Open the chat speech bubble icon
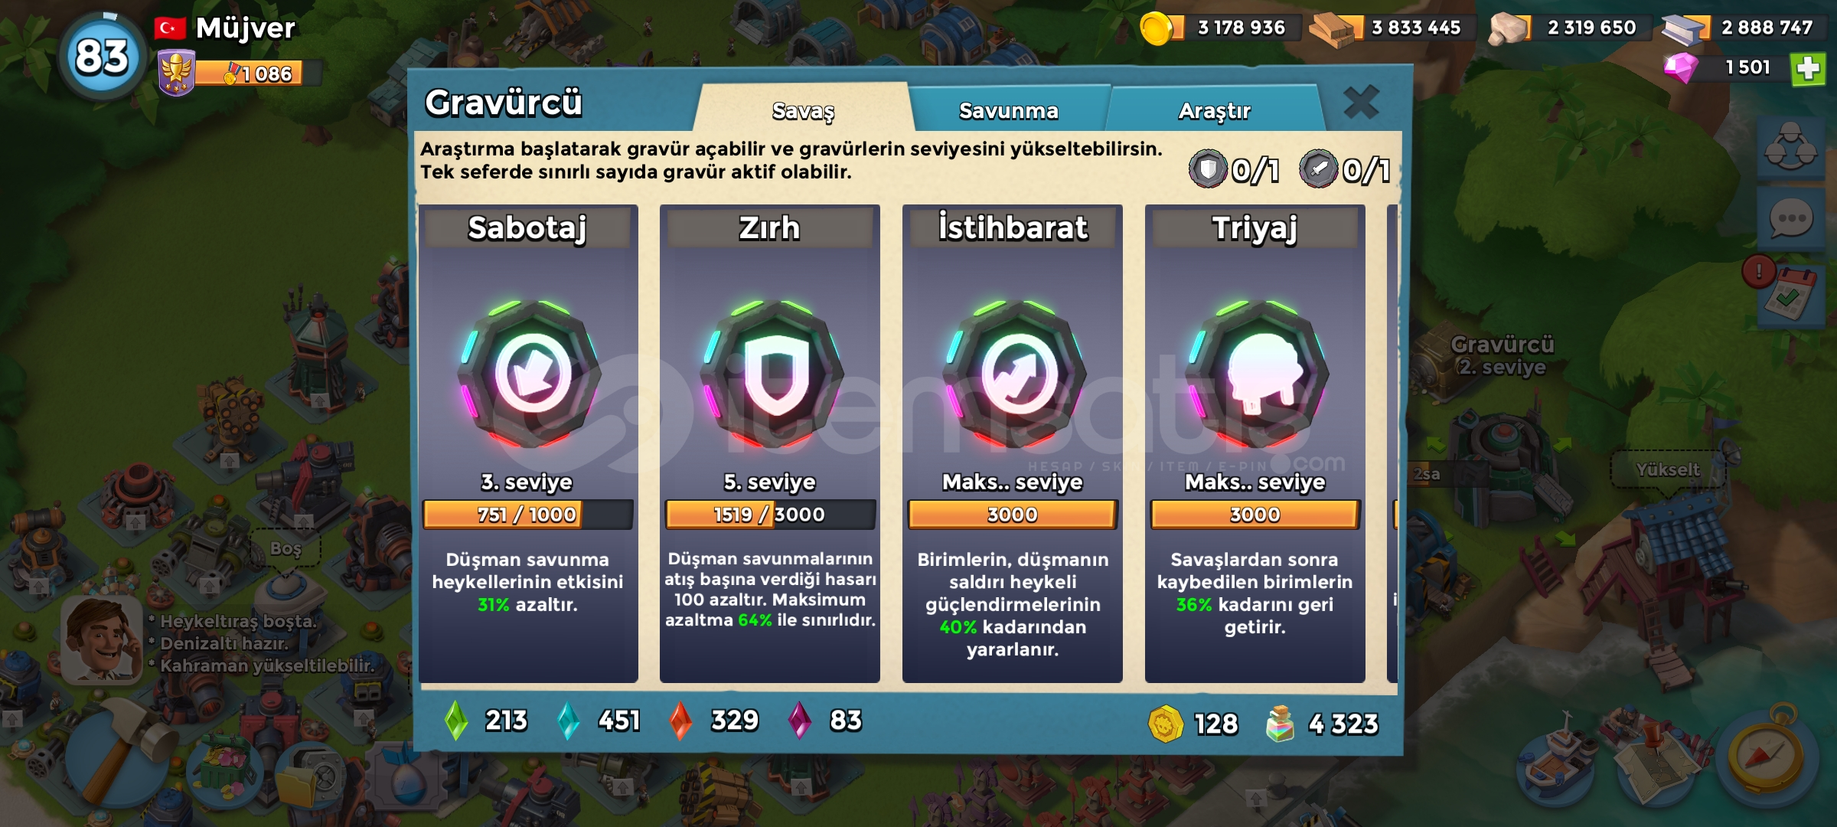This screenshot has height=827, width=1837. point(1791,220)
